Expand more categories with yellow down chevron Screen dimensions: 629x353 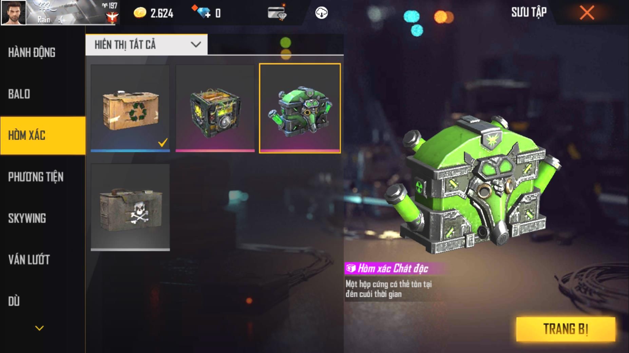point(39,328)
